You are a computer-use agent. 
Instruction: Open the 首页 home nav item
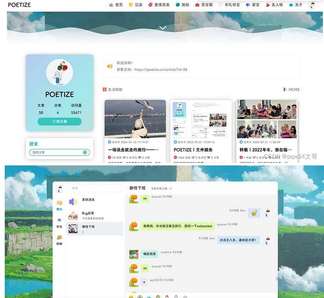(116, 5)
